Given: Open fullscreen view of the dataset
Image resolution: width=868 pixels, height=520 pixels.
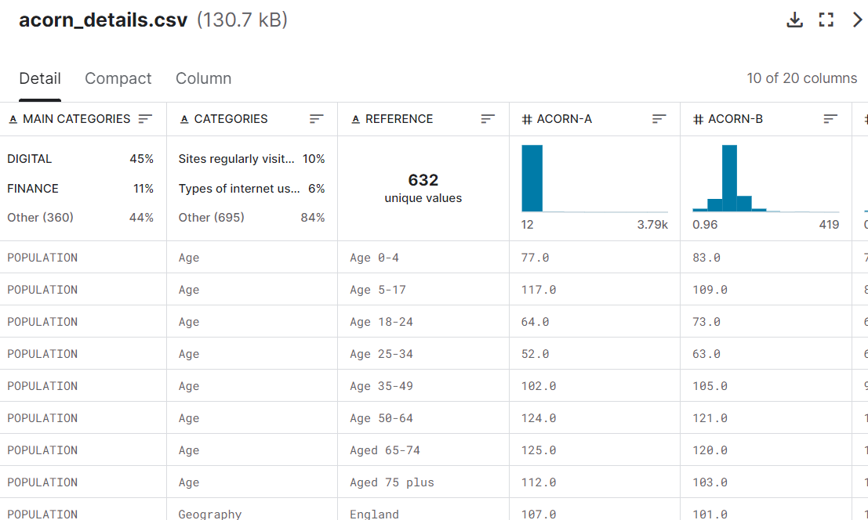Looking at the screenshot, I should point(826,20).
